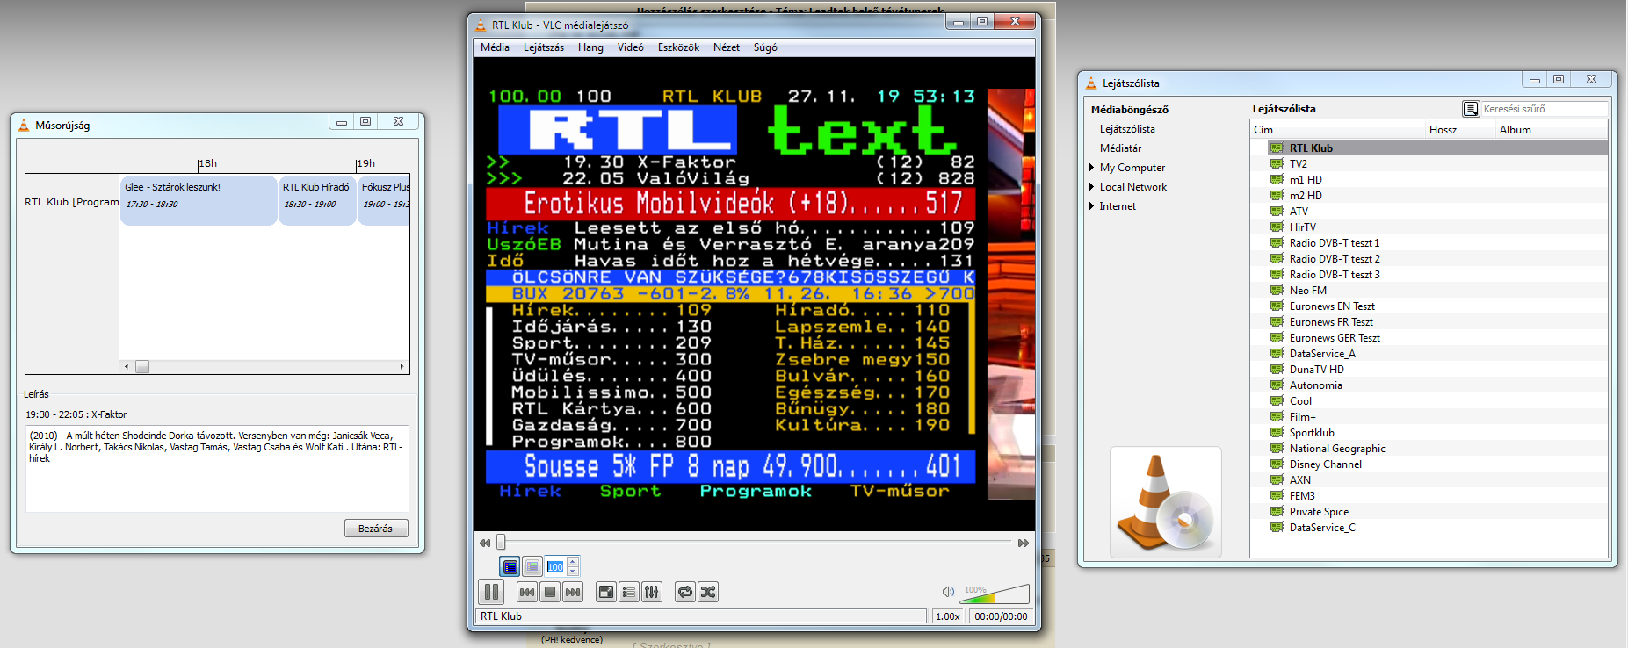Select RTL Klub Híradó programme block

[x=317, y=200]
